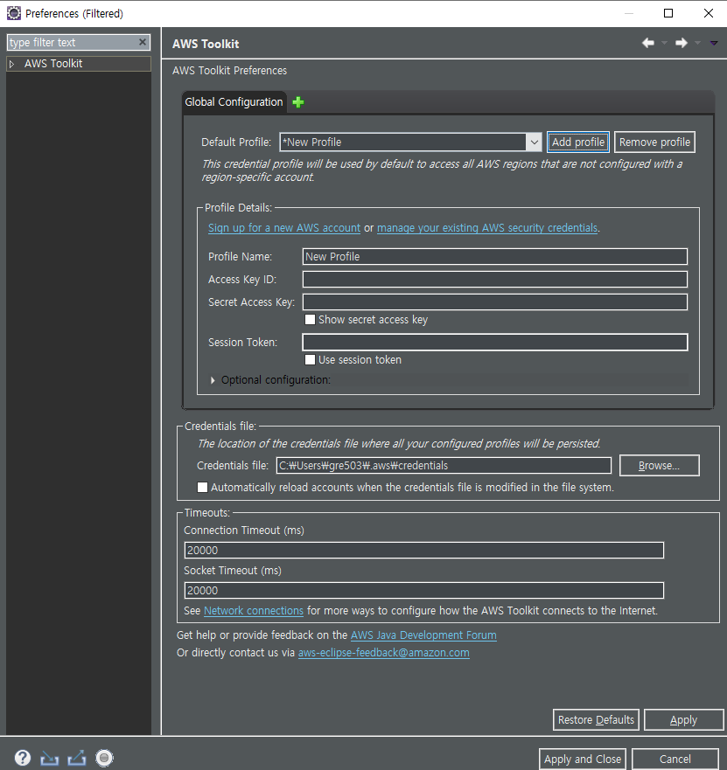Open back history dropdown arrow
This screenshot has height=770, width=727.
pyautogui.click(x=665, y=43)
